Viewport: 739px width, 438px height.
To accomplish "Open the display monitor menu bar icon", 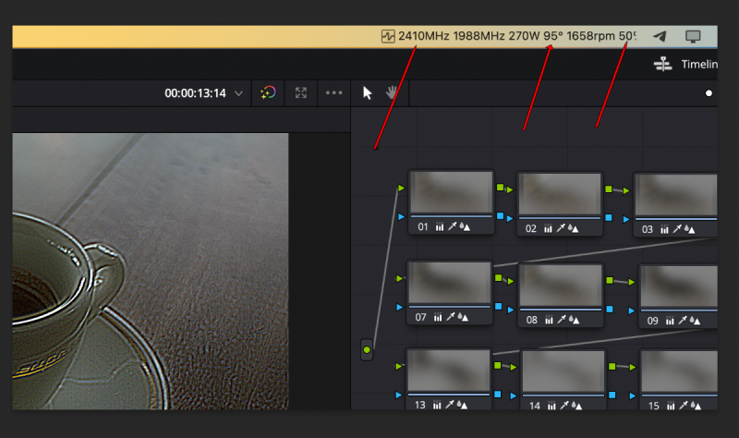I will coord(693,36).
